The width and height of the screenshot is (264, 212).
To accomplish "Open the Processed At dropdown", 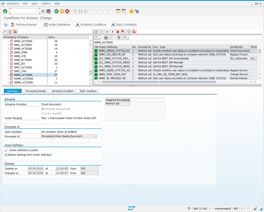I will [x=96, y=136].
